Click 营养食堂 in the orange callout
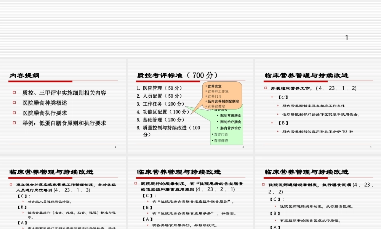The height and width of the screenshot is (229, 381). (x=215, y=86)
